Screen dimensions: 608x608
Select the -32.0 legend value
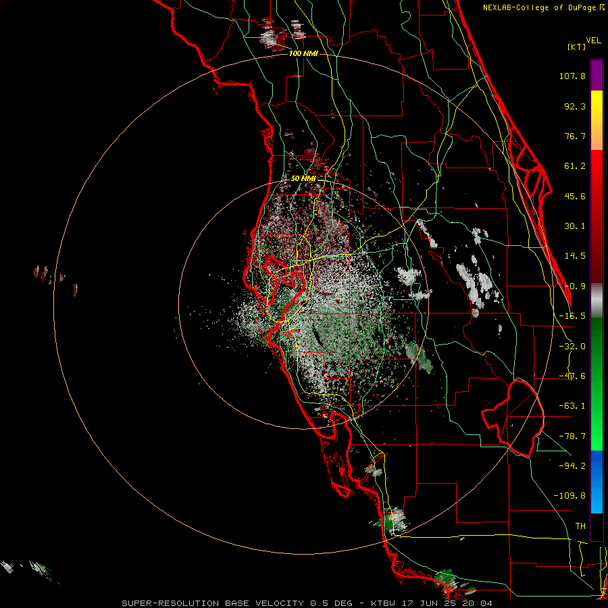[572, 347]
